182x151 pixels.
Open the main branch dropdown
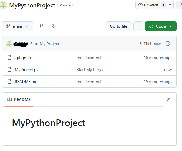18,26
